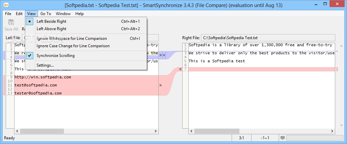347x144 pixels.
Task: Select the Left Beside Right layout option
Action: coord(86,21)
